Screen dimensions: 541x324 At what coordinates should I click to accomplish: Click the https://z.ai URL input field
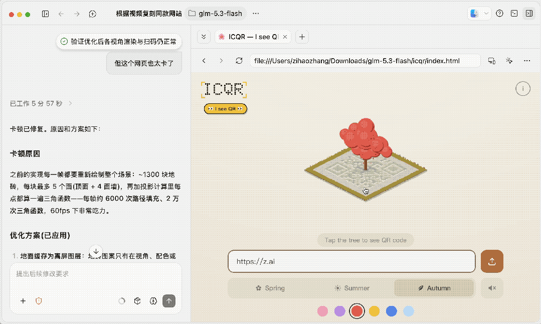(351, 261)
